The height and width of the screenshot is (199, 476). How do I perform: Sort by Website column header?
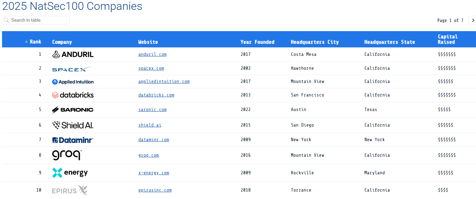point(148,42)
